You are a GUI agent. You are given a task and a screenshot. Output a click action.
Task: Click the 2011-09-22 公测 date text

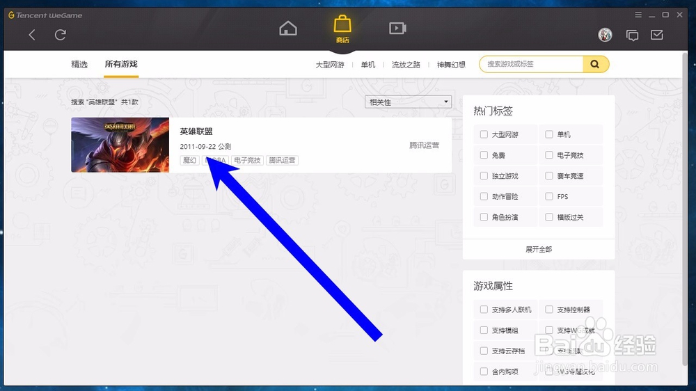205,147
